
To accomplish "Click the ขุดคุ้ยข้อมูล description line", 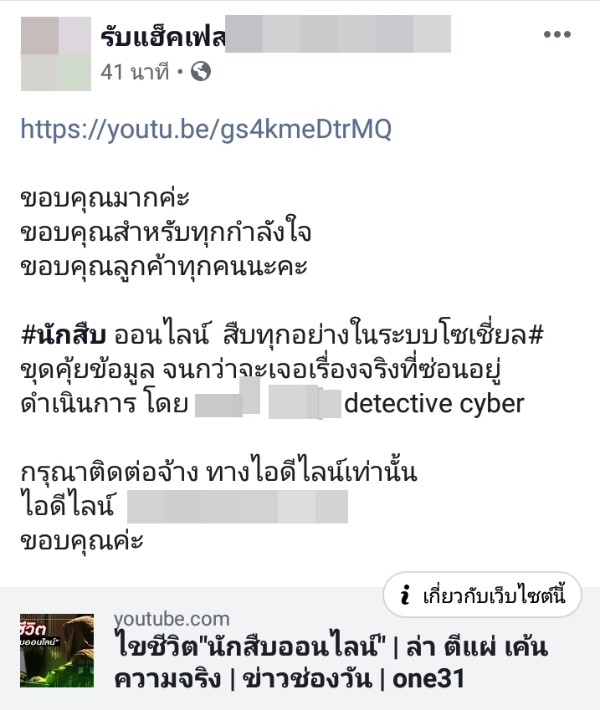I will [260, 370].
